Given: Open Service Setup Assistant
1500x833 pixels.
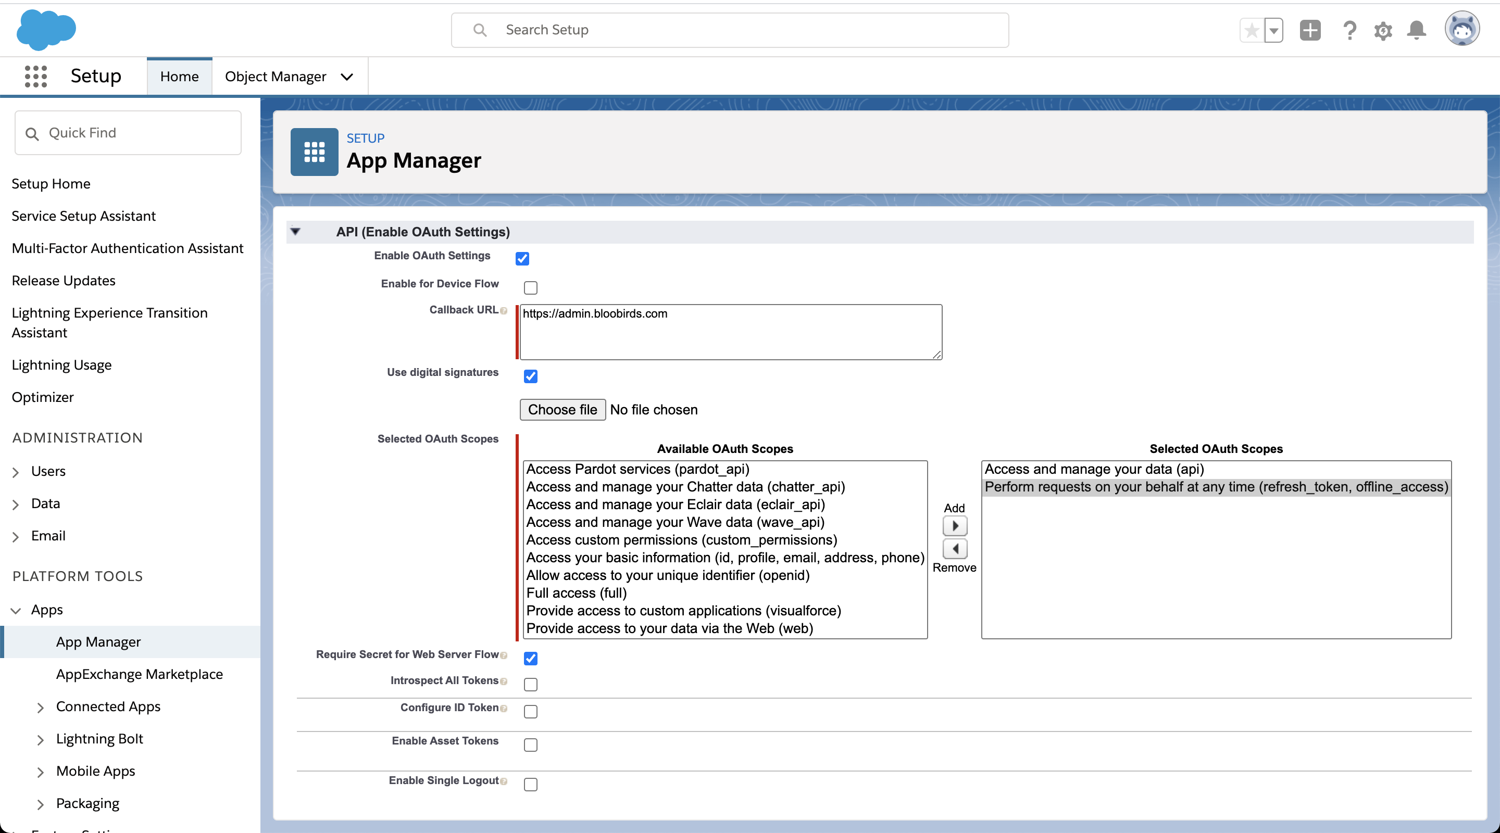Looking at the screenshot, I should tap(84, 216).
